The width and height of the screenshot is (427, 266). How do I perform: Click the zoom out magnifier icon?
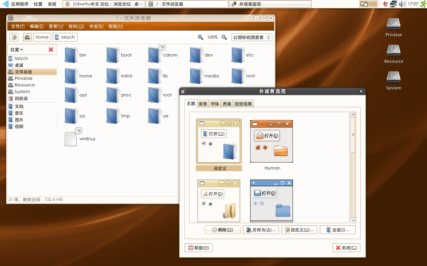point(200,37)
